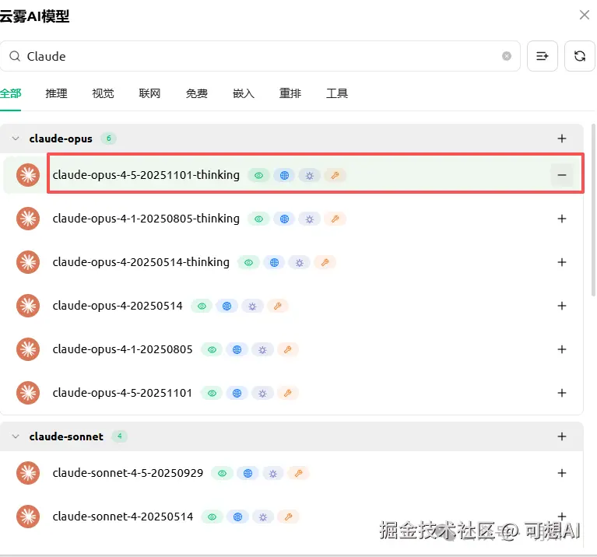Add claude-opus-4-20250514 model
The image size is (597, 557).
point(562,306)
